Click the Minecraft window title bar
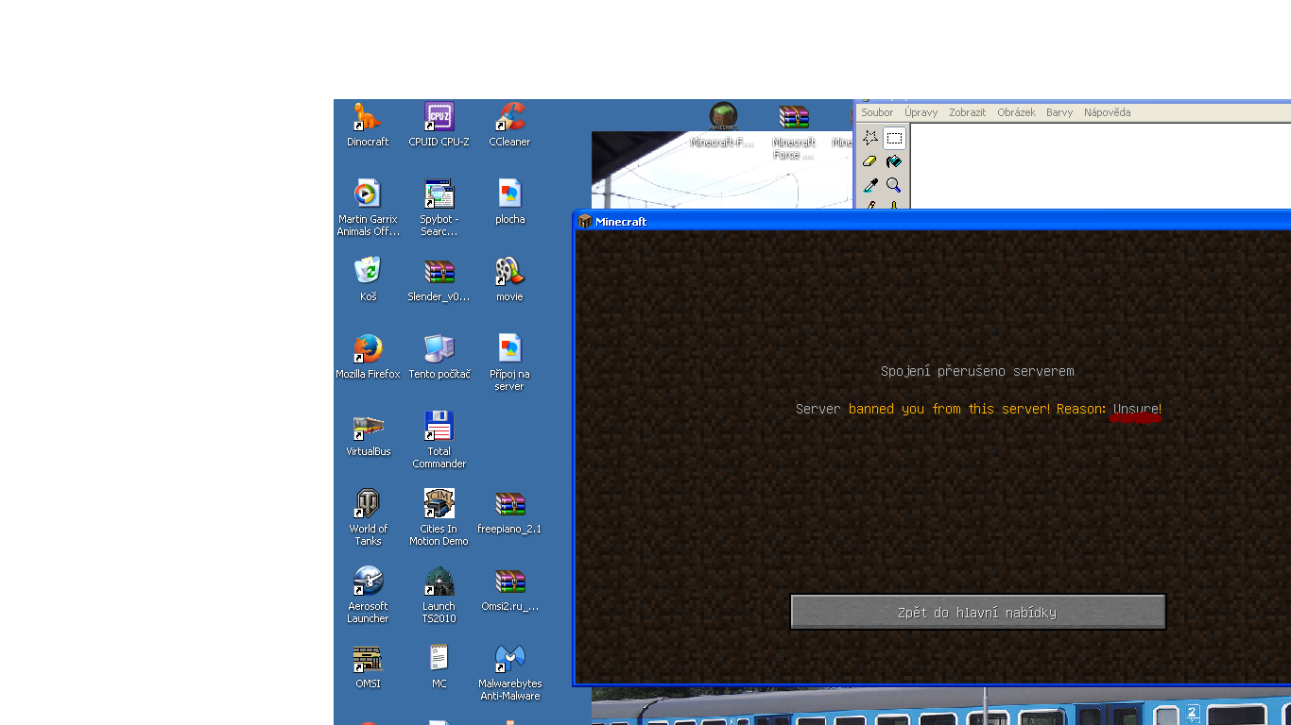The image size is (1291, 725). tap(932, 221)
